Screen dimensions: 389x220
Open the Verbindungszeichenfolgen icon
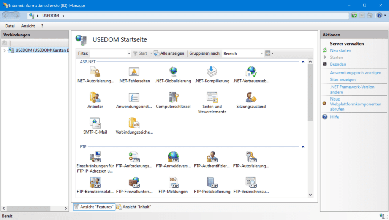pos(134,123)
